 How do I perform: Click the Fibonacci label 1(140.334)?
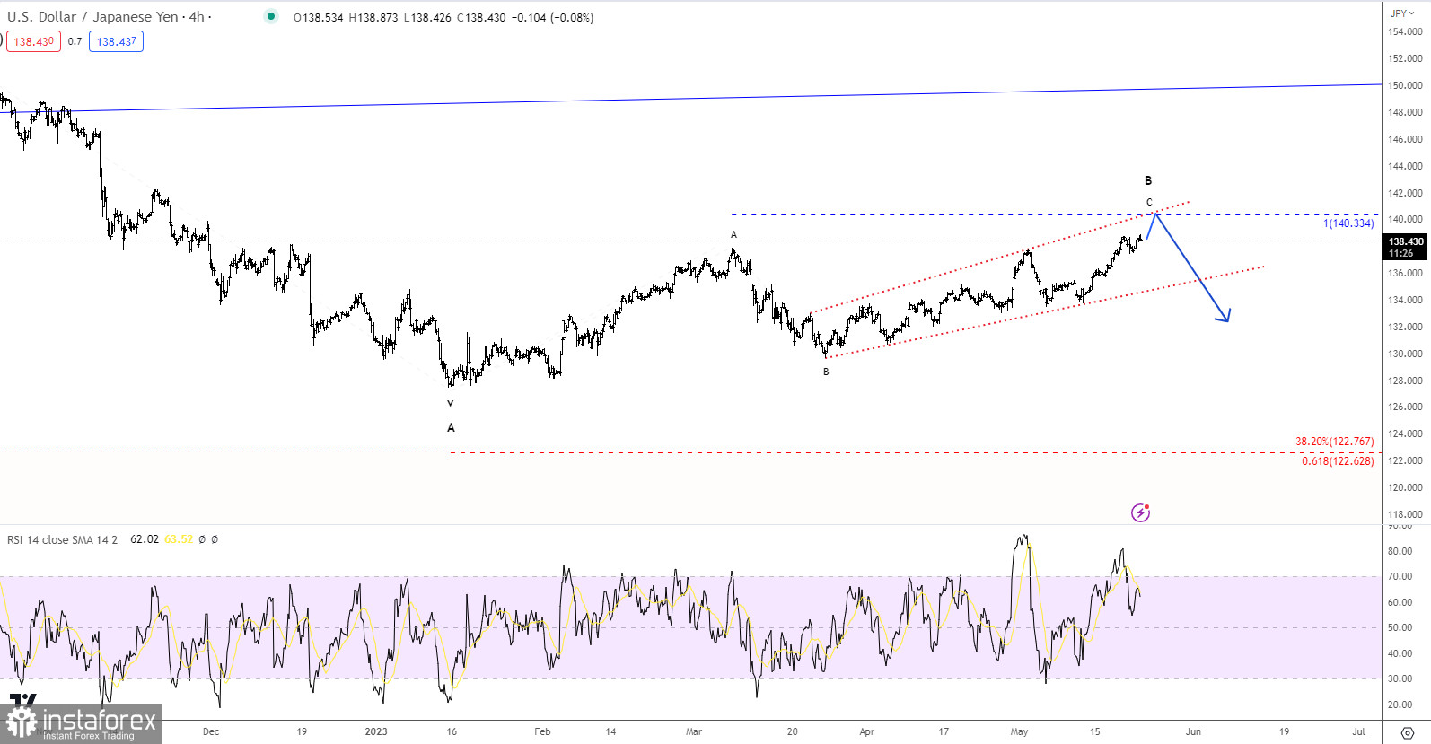[x=1348, y=223]
